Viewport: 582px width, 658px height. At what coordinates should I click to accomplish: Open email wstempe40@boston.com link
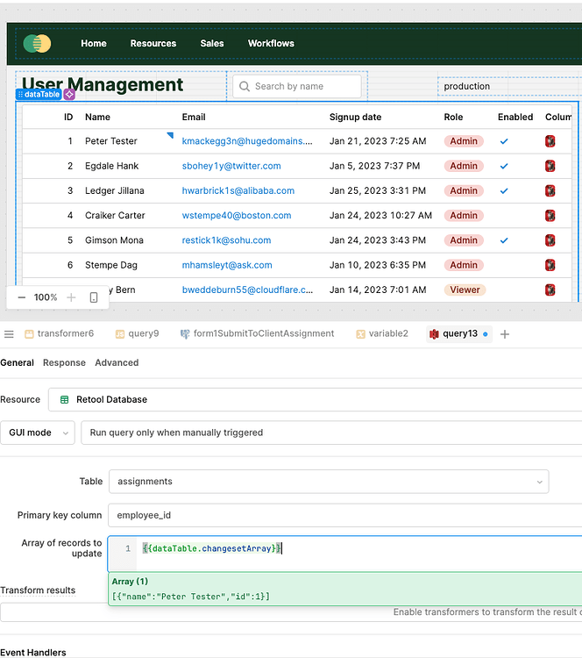click(x=237, y=215)
